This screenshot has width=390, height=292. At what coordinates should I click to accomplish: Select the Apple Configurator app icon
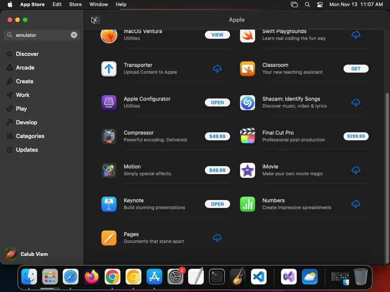coord(109,103)
